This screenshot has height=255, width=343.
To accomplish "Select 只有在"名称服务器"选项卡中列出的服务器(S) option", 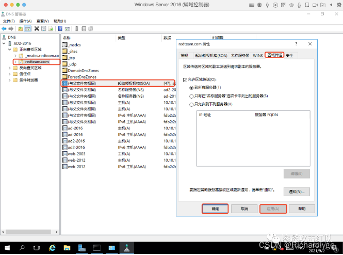I will pos(191,96).
